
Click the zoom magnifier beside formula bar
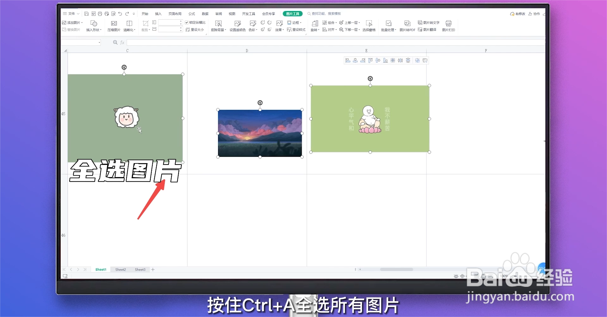click(x=115, y=42)
